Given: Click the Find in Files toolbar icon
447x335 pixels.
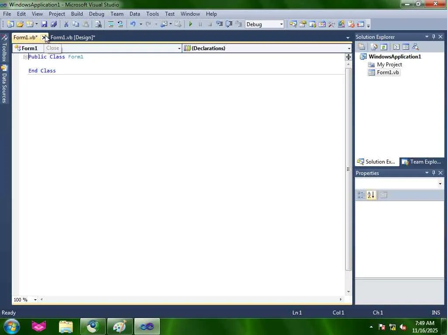Looking at the screenshot, I should (98, 24).
